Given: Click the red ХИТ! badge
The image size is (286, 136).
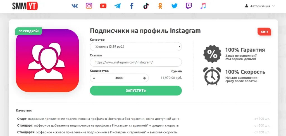Looking at the screenshot, I should (264, 32).
